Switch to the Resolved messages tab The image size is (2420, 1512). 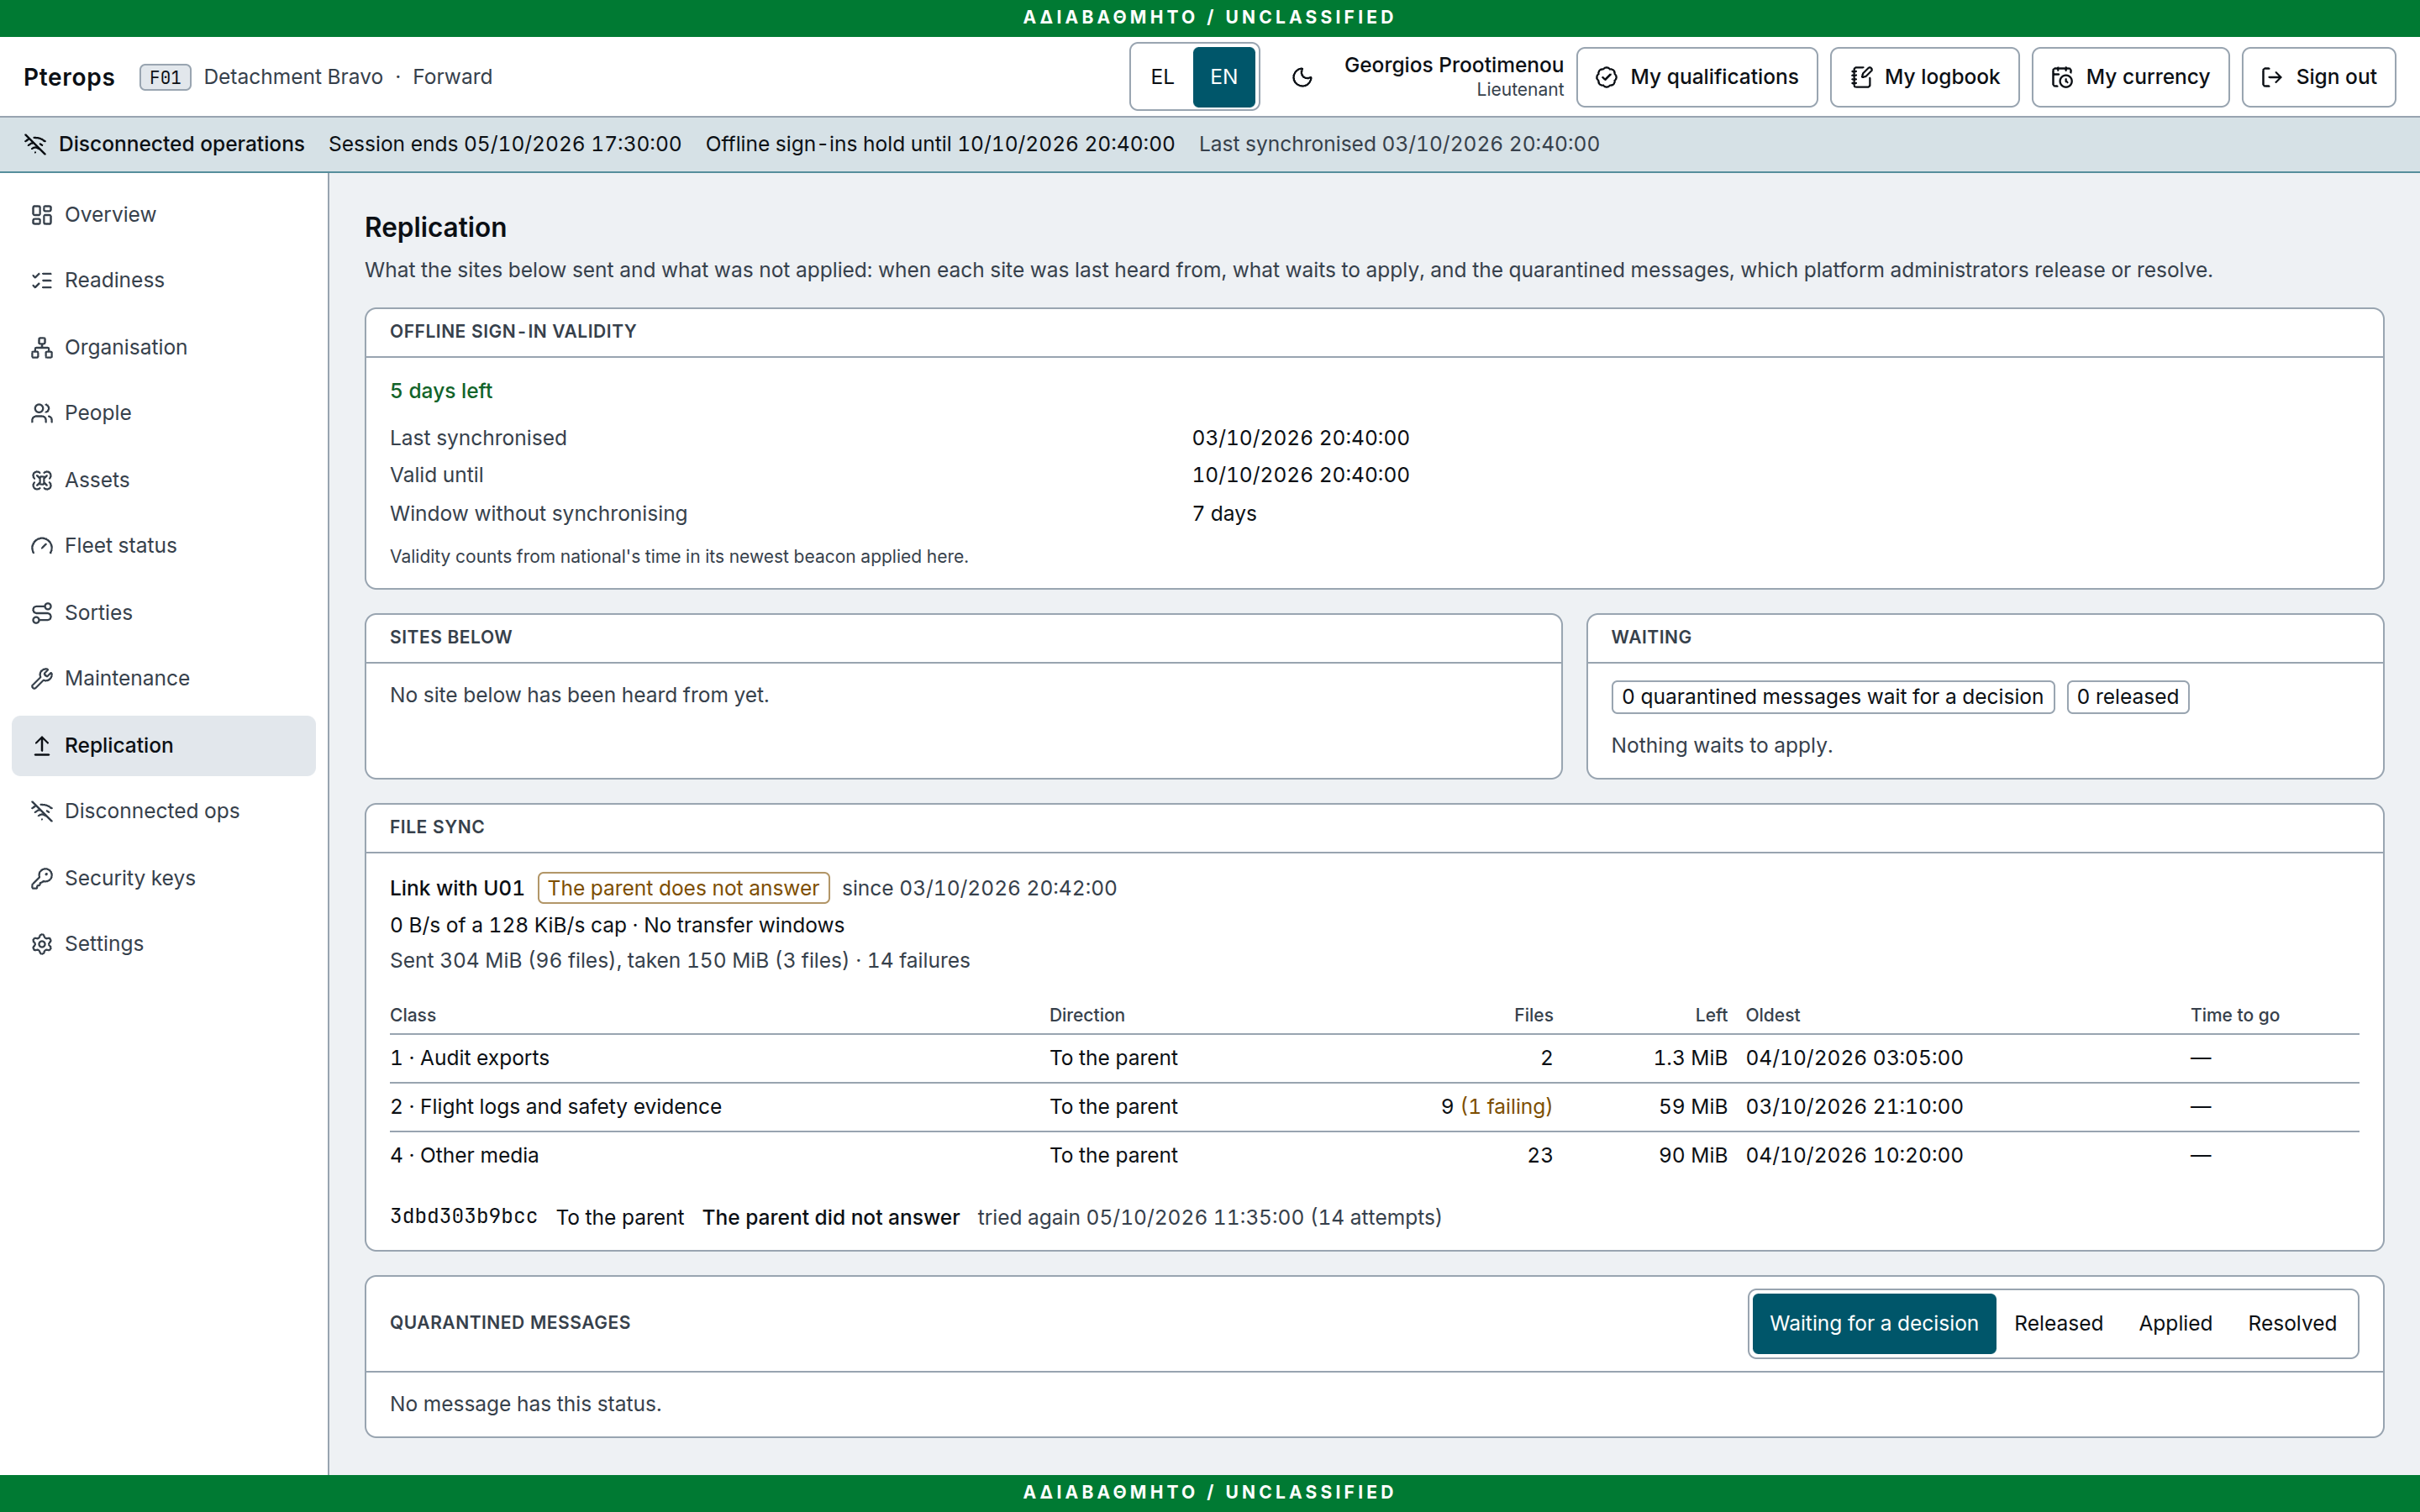(2292, 1323)
